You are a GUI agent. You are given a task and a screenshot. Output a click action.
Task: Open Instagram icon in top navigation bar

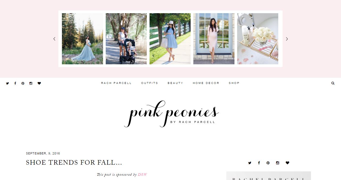[31, 83]
